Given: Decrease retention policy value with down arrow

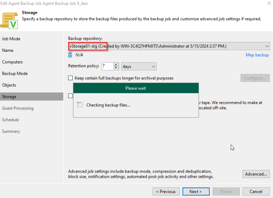Looking at the screenshot, I should [116, 68].
